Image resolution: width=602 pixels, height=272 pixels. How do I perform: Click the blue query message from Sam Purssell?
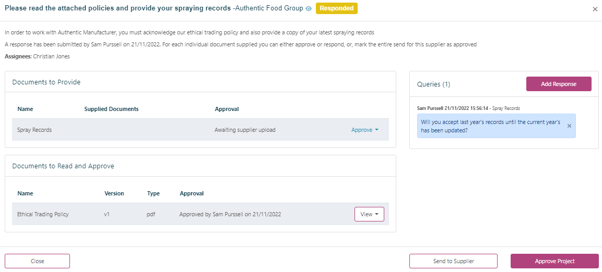coord(491,126)
